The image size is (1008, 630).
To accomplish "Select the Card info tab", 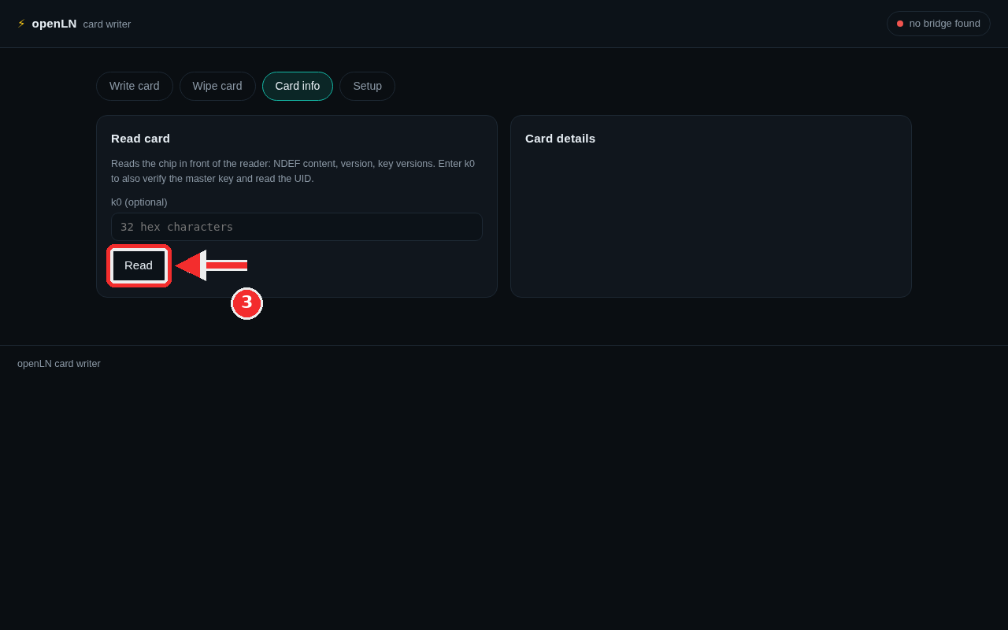I will pos(298,86).
